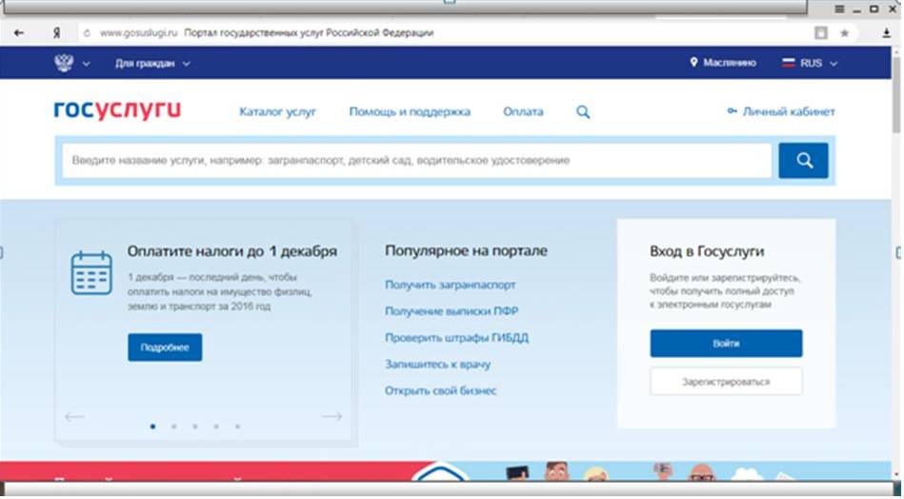Image resolution: width=904 pixels, height=499 pixels.
Task: Click 'Получить загранпаспорт' link
Action: [x=451, y=285]
